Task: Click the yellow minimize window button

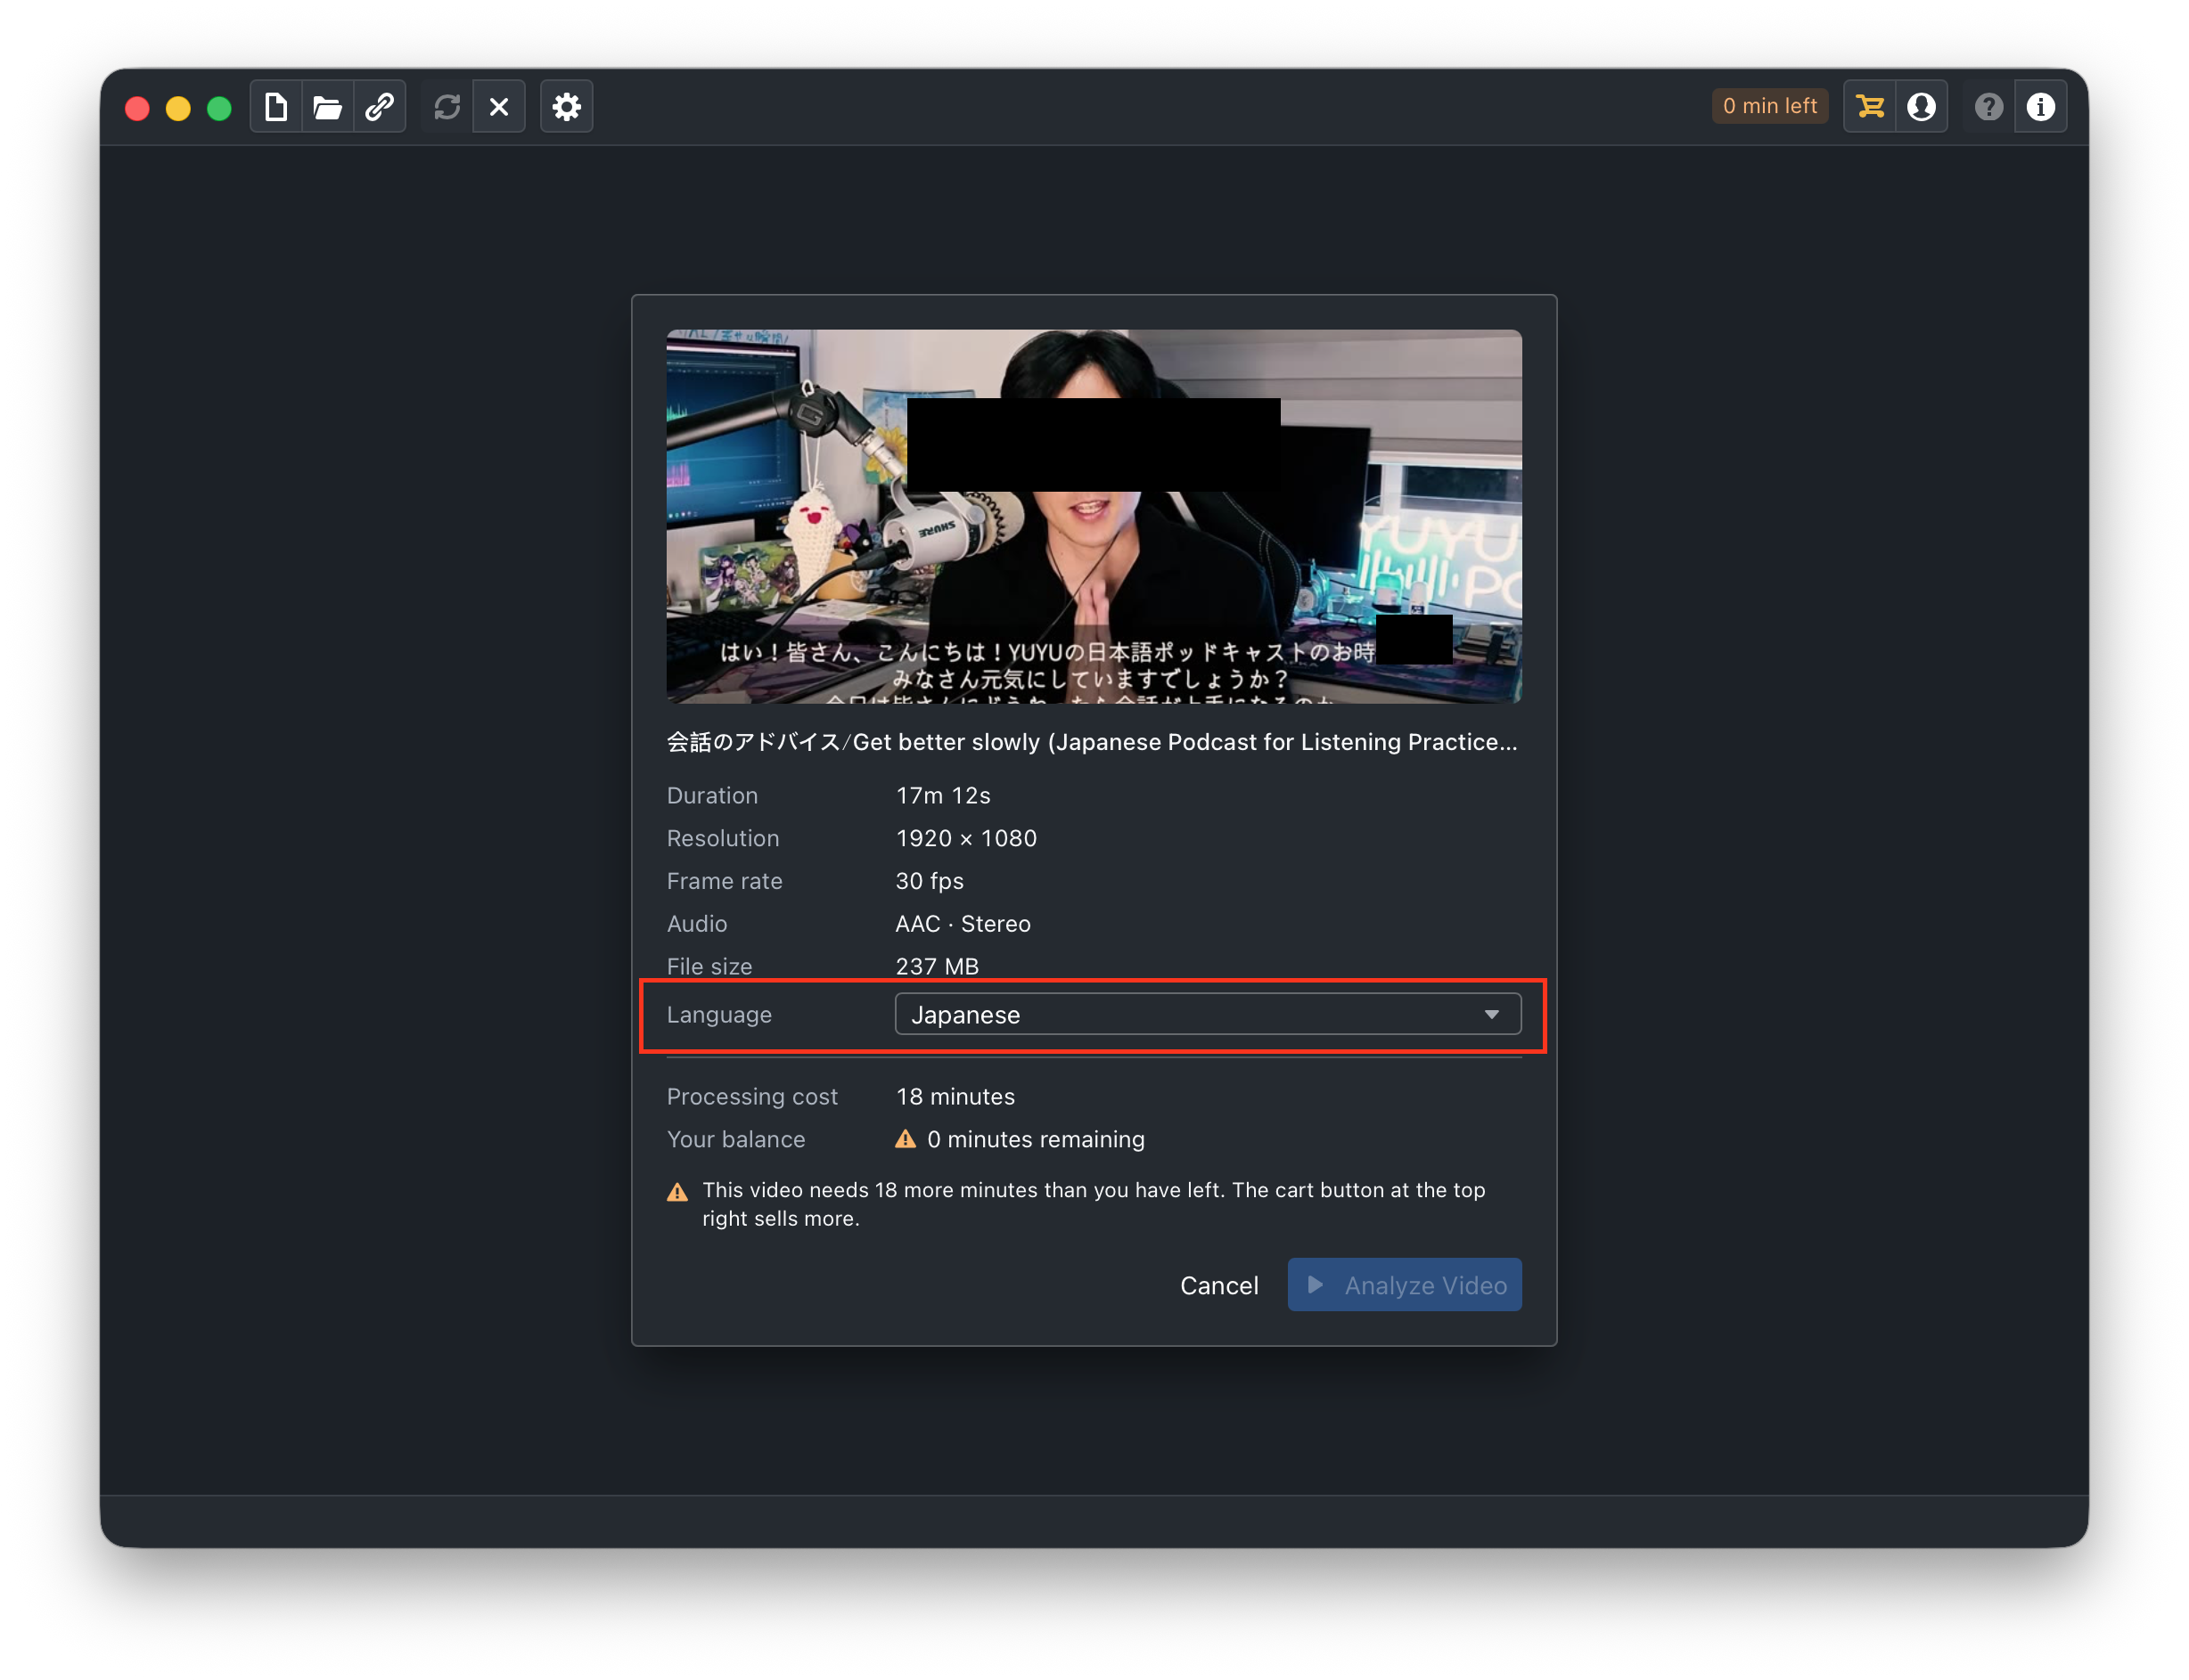Action: 178,108
